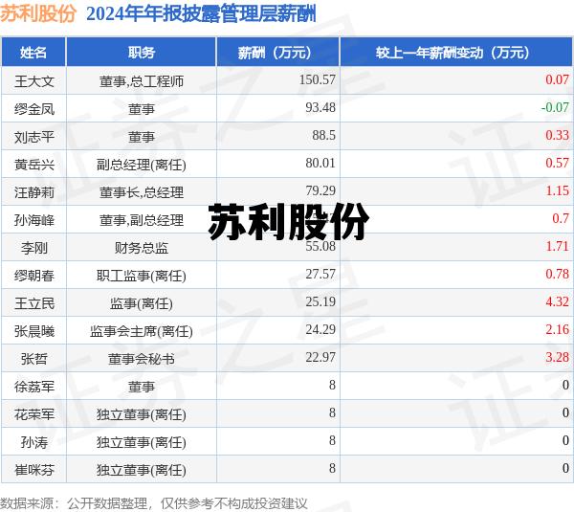The height and width of the screenshot is (512, 574).
Task: Click the salary value 24.29
Action: coord(320,329)
